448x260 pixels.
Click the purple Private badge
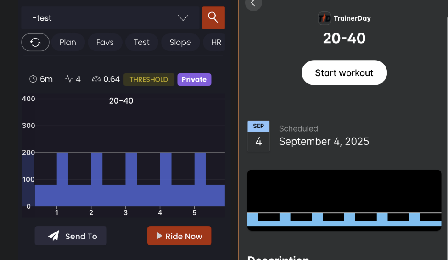click(194, 79)
